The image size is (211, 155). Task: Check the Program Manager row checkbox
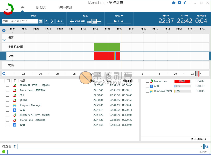tap(8, 105)
